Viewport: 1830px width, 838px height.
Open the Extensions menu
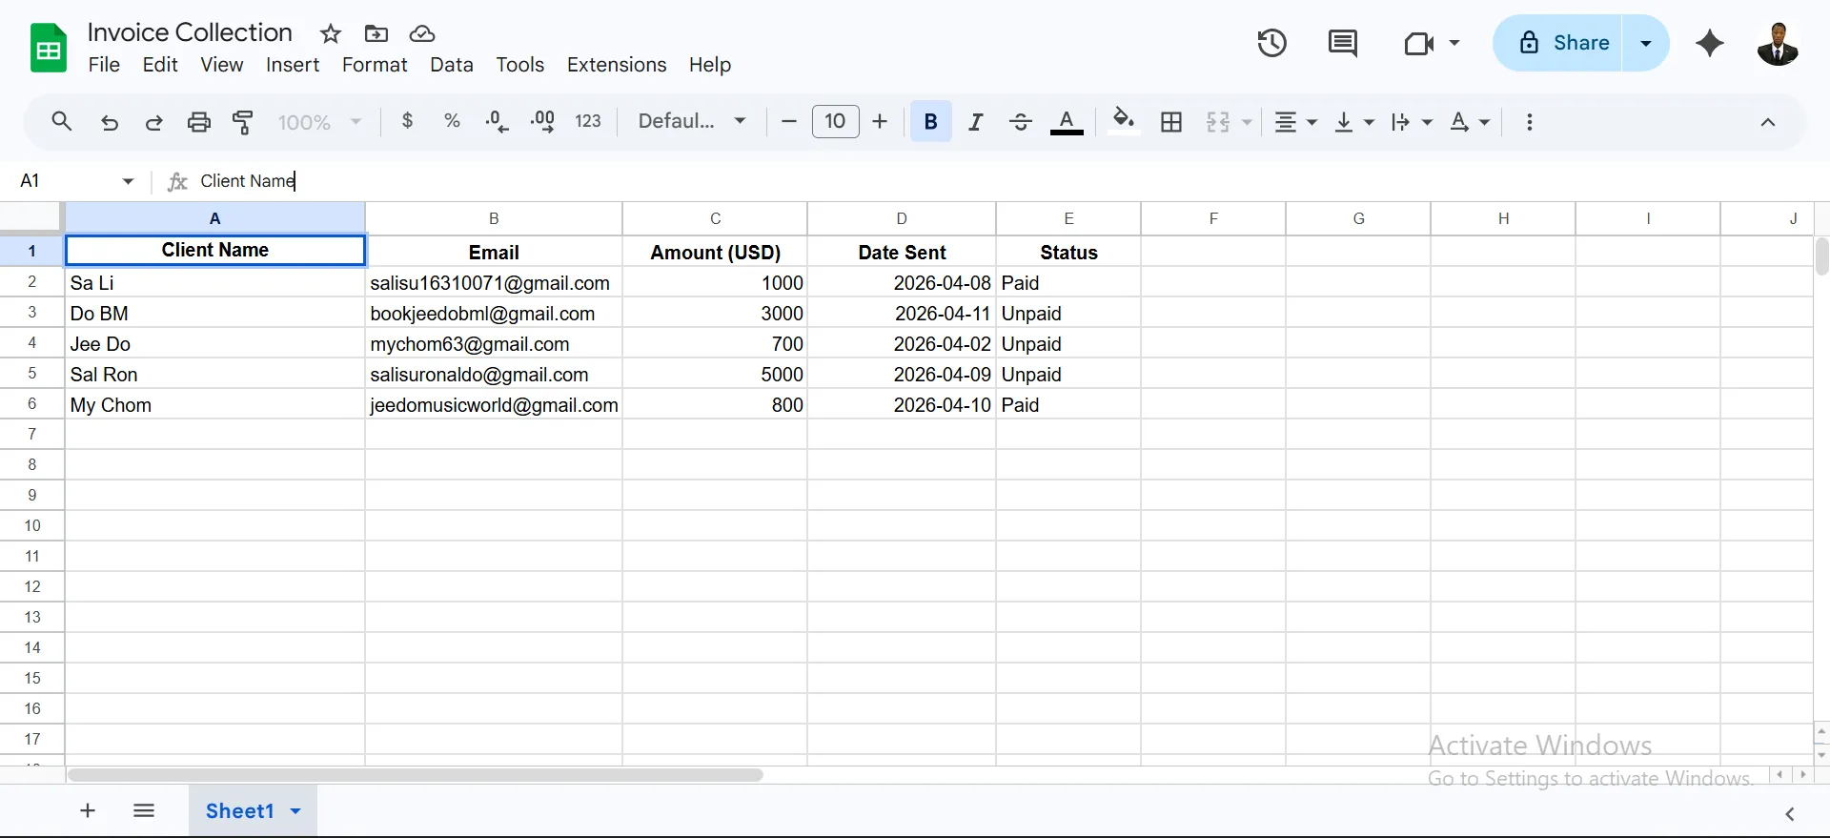(x=617, y=65)
